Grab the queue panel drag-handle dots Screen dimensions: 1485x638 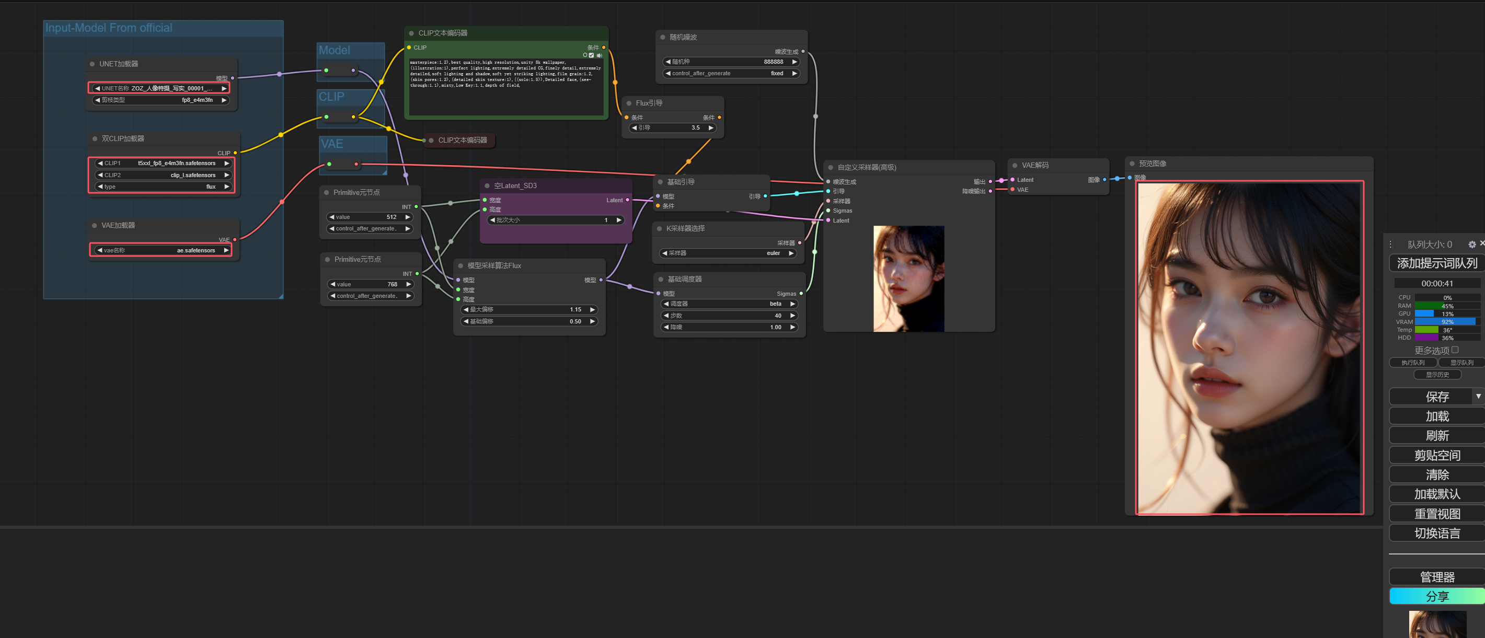pos(1390,245)
